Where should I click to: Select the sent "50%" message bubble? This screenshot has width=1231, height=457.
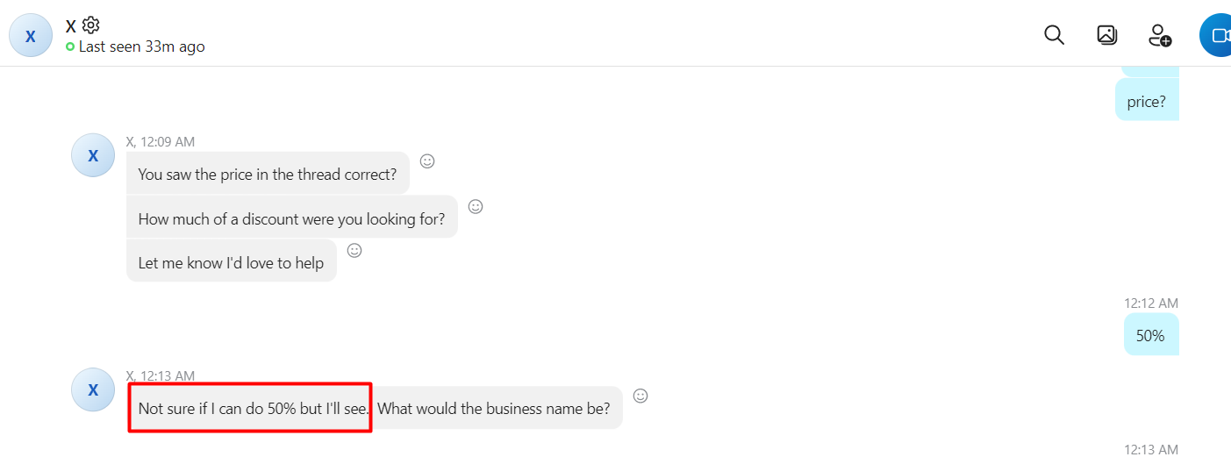(1150, 335)
